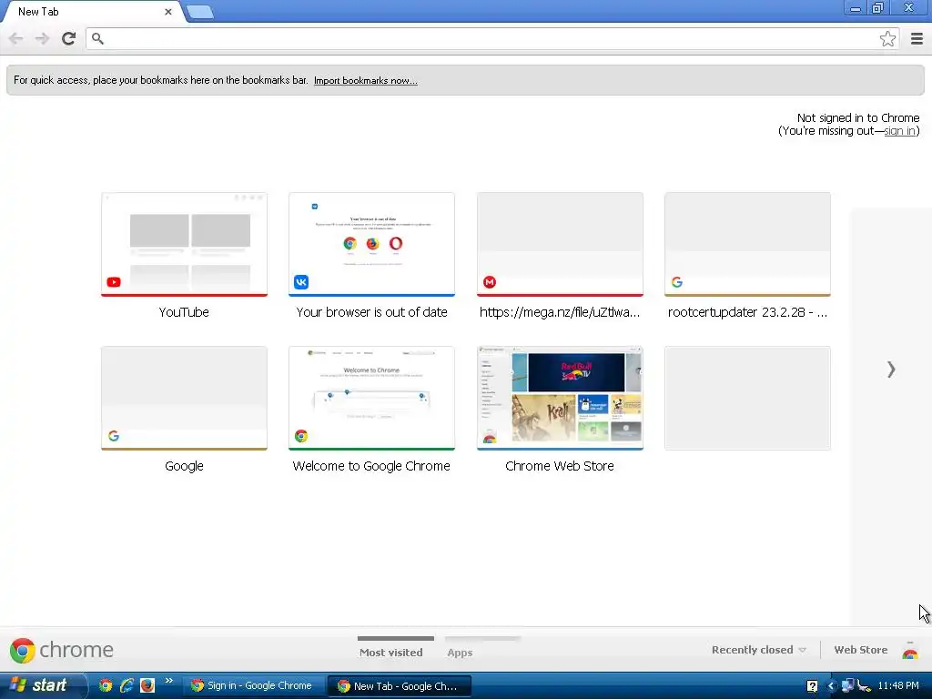Open the rootcertupdater 23.2.28 thumbnail
This screenshot has height=699, width=932.
coord(747,244)
